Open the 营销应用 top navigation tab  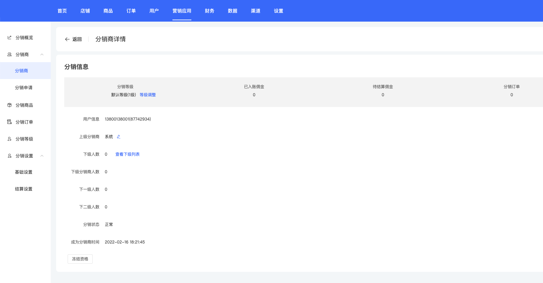(x=182, y=11)
